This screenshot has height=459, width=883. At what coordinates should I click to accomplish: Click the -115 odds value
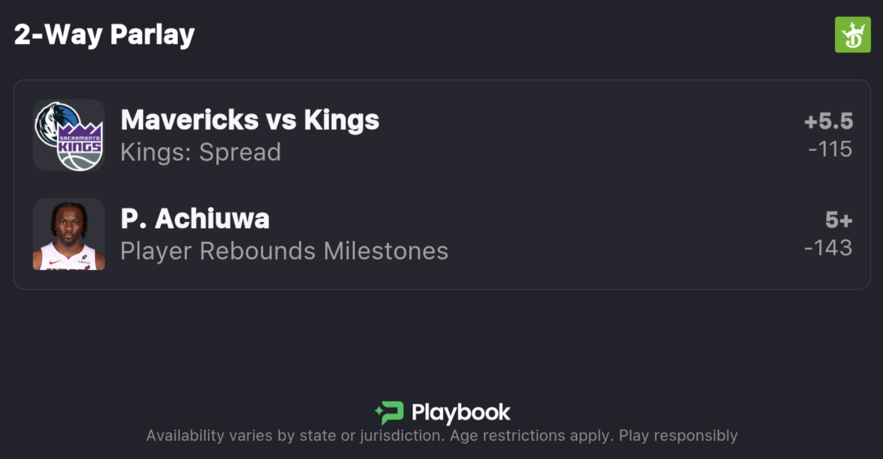click(830, 149)
